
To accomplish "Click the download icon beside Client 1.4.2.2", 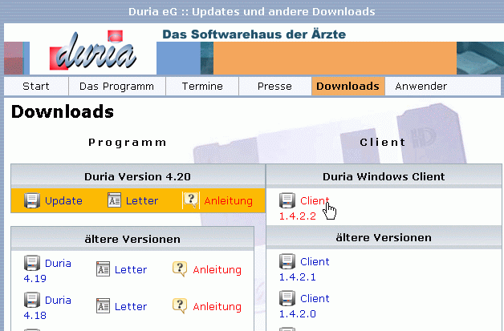I will point(287,200).
